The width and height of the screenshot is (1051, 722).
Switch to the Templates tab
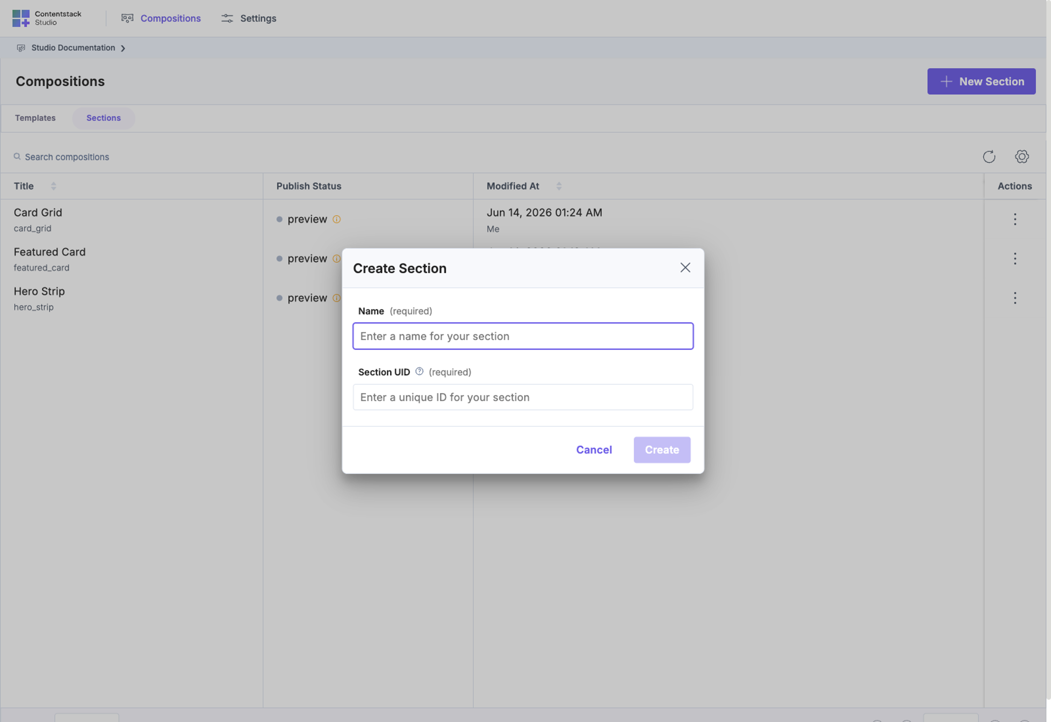(x=35, y=118)
